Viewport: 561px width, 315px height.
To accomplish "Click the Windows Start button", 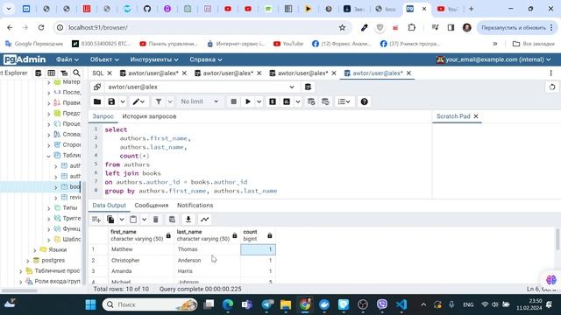I will 90,304.
